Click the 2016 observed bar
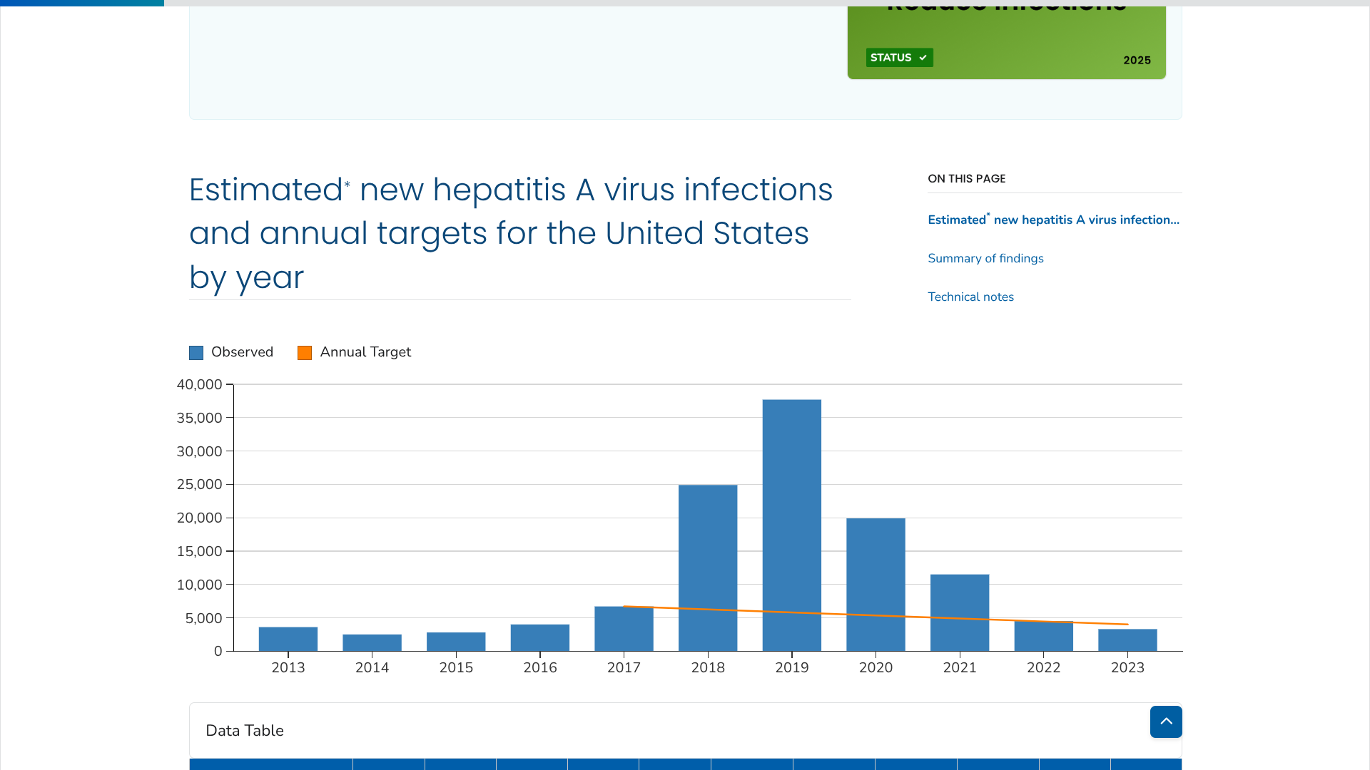 539,637
